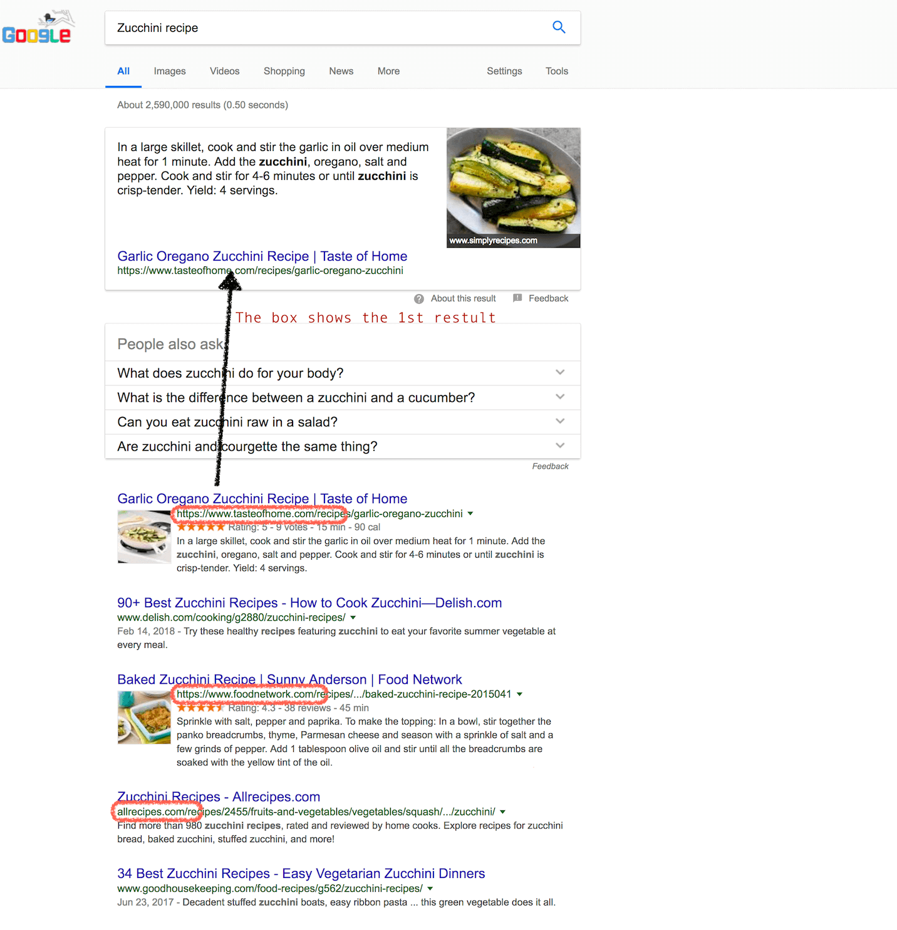Screen dimensions: 897x930
Task: Select the All search tab
Action: tap(123, 71)
